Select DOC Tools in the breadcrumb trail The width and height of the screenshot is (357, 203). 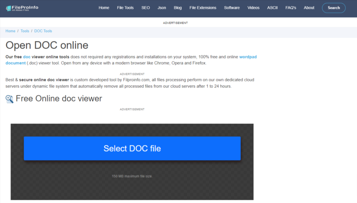tap(43, 31)
